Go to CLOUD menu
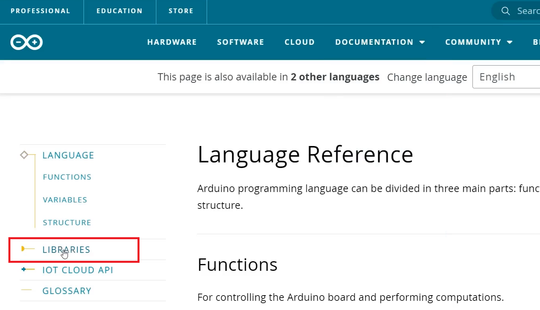 coord(299,42)
